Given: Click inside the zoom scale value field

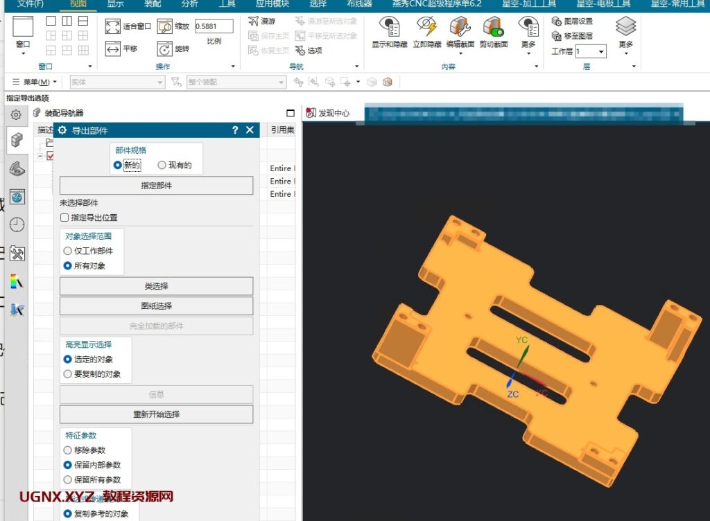Looking at the screenshot, I should [x=213, y=26].
